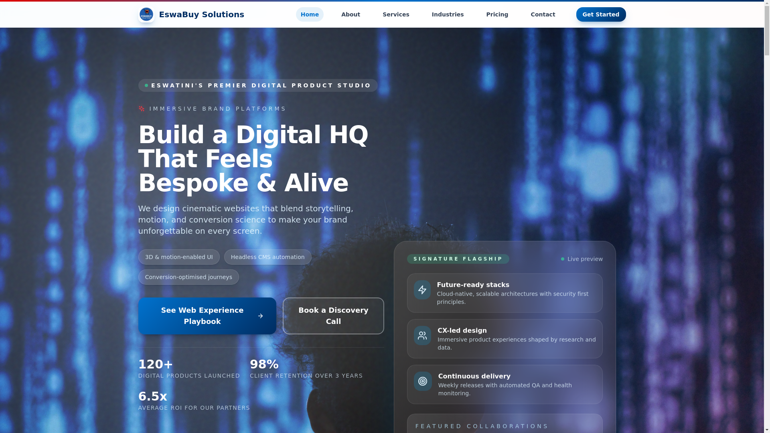The width and height of the screenshot is (770, 433).
Task: Click the Continuous delivery card title
Action: tap(474, 376)
